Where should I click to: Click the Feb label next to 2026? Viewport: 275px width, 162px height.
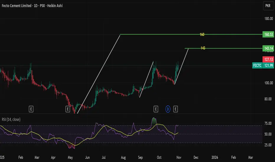pyautogui.click(x=233, y=157)
